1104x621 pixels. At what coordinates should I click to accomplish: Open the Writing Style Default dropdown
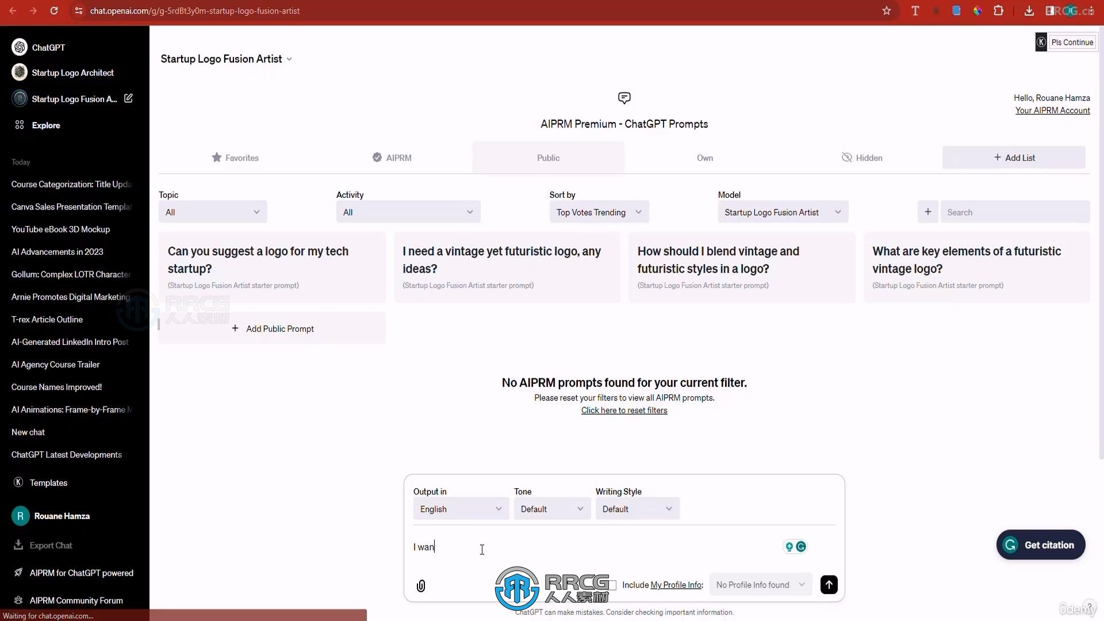point(637,508)
